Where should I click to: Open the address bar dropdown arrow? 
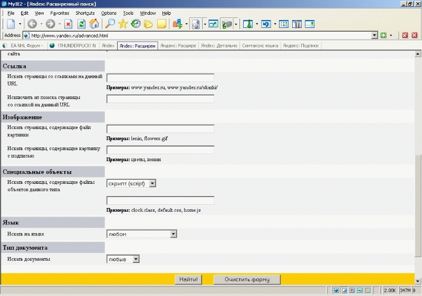point(375,35)
